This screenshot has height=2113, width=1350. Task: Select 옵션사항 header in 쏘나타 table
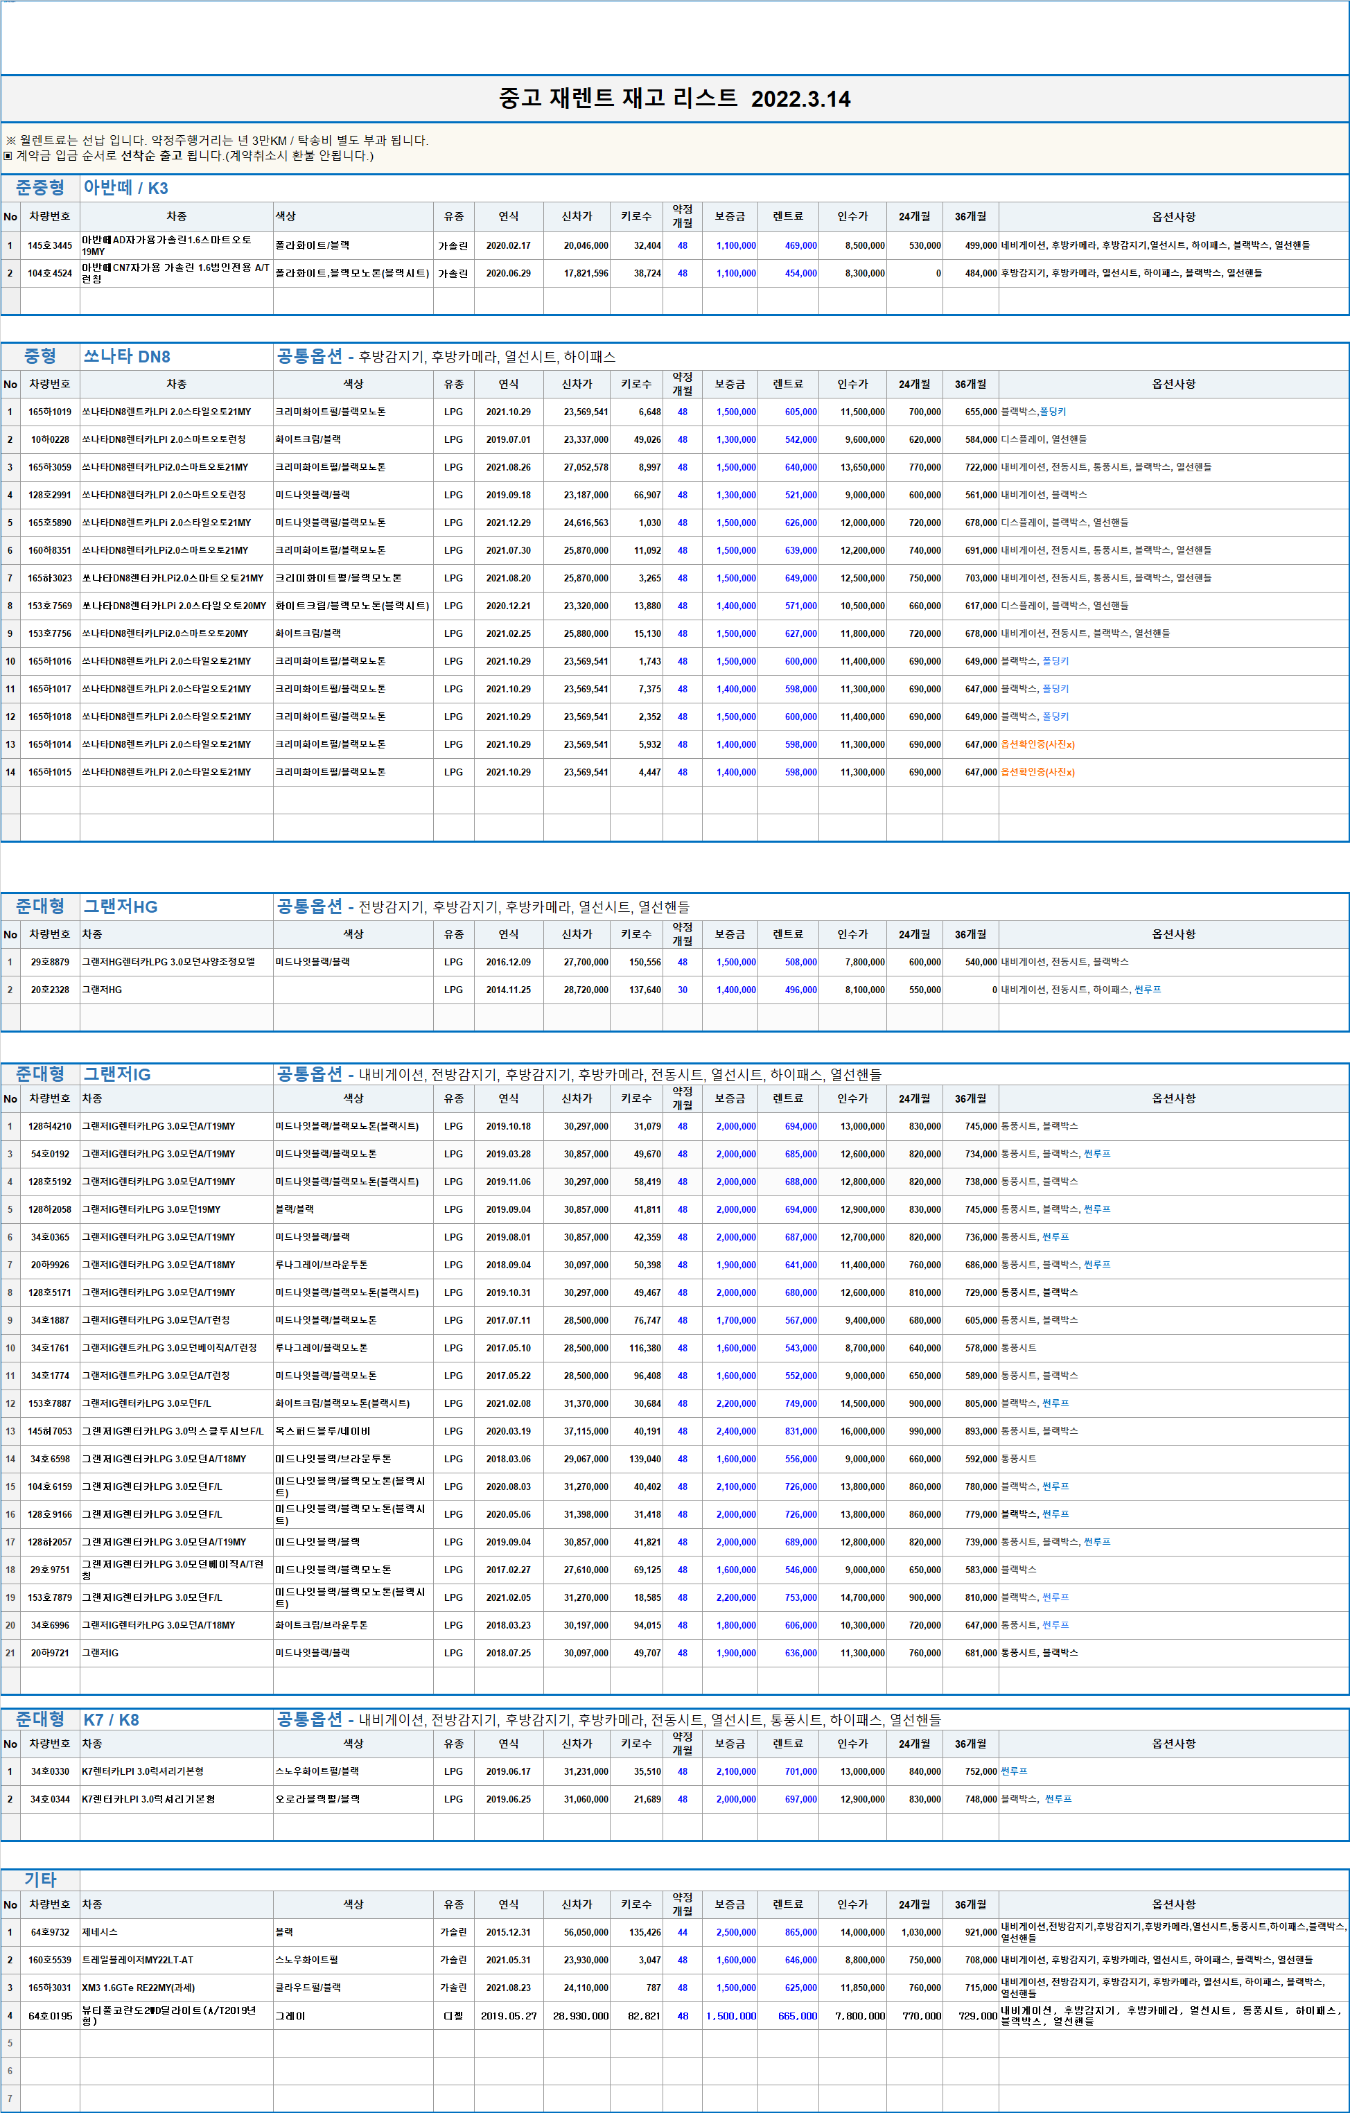pyautogui.click(x=1173, y=385)
